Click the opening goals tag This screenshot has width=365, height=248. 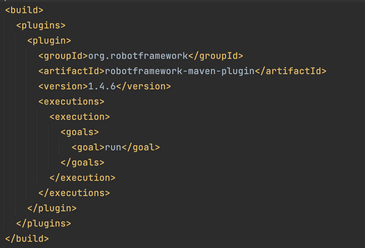(79, 132)
